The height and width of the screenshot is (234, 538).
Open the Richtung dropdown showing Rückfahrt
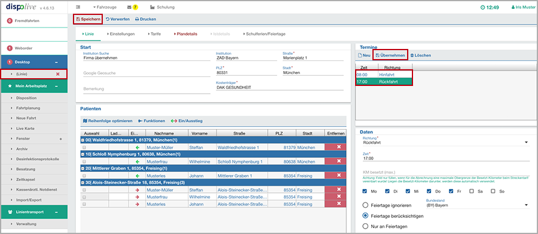(446, 143)
